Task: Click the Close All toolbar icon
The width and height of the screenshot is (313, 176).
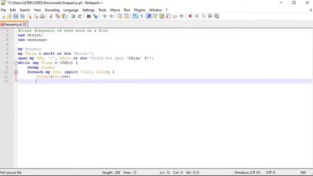Action: 36,16
